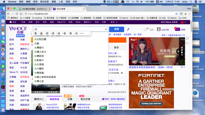Image resolution: width=205 pixels, height=115 pixels.
Task: Click volume icon in menu bar
Action: click(142, 2)
